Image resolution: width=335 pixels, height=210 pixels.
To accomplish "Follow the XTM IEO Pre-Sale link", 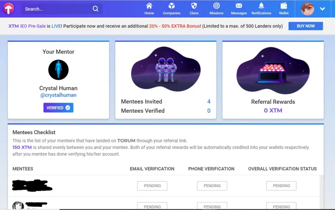I will tap(27, 26).
